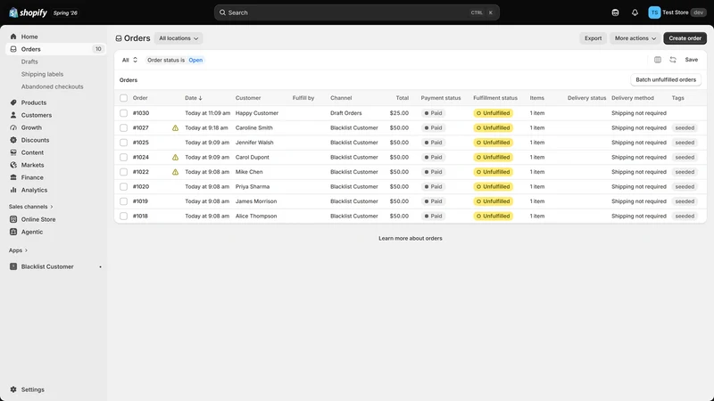
Task: Click the edit columns view icon
Action: pos(658,60)
